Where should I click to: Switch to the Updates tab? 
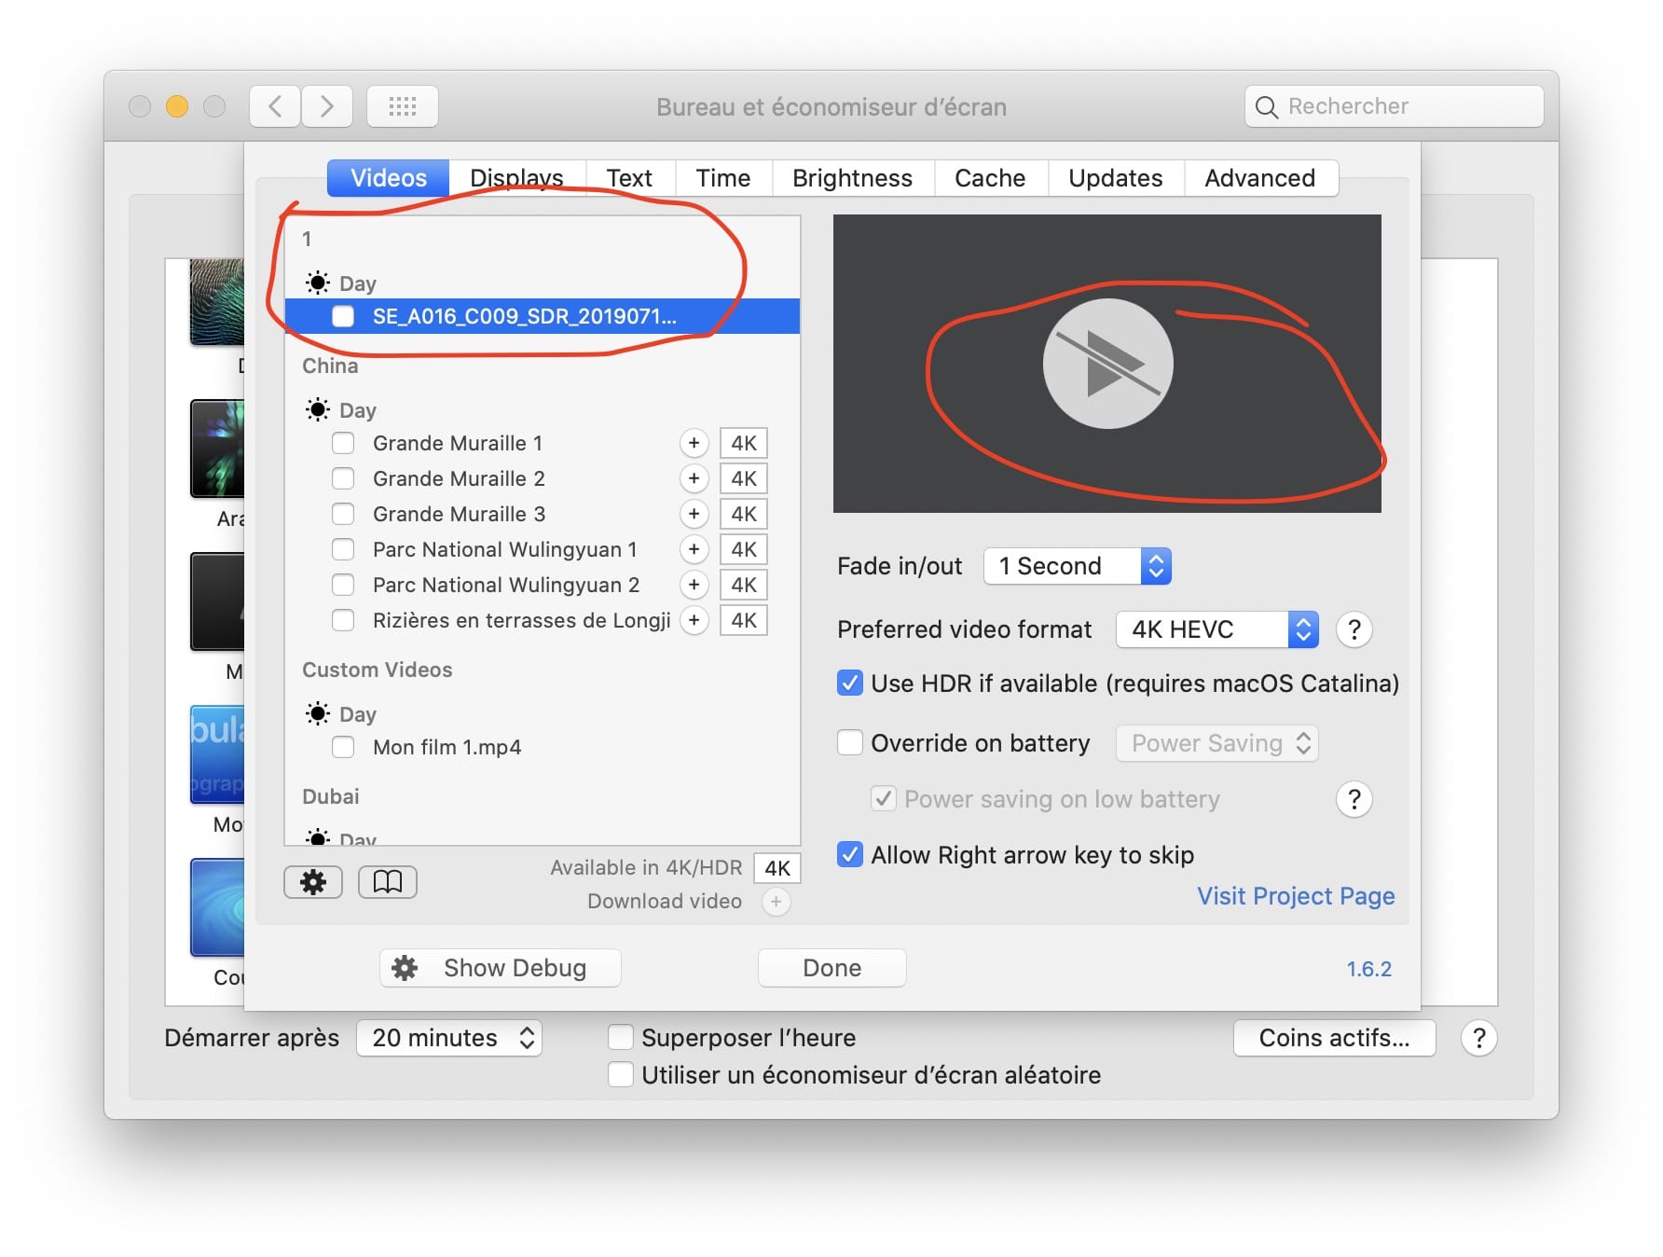[1116, 178]
